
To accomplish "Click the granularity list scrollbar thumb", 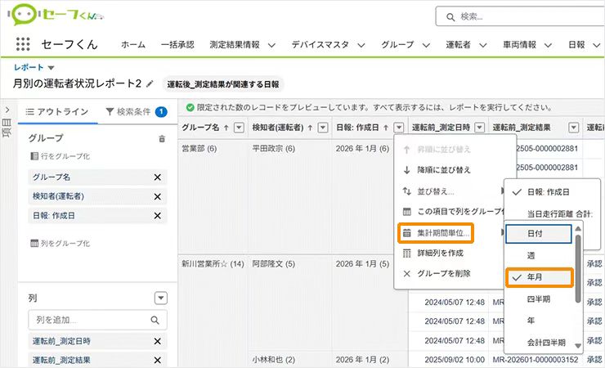I will coord(578,268).
